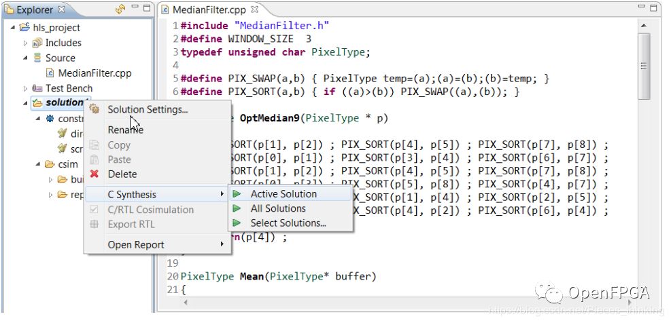Choose Solution Settings from context menu
Viewport: 671px width, 323px height.
click(158, 109)
